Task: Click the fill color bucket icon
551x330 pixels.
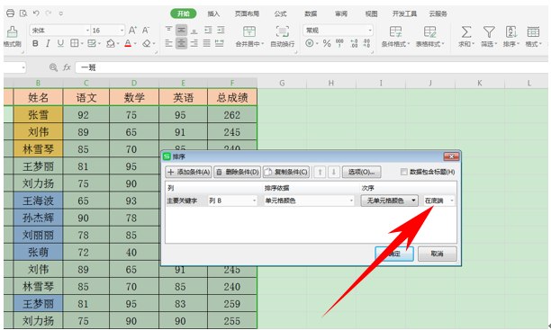Action: pos(111,43)
